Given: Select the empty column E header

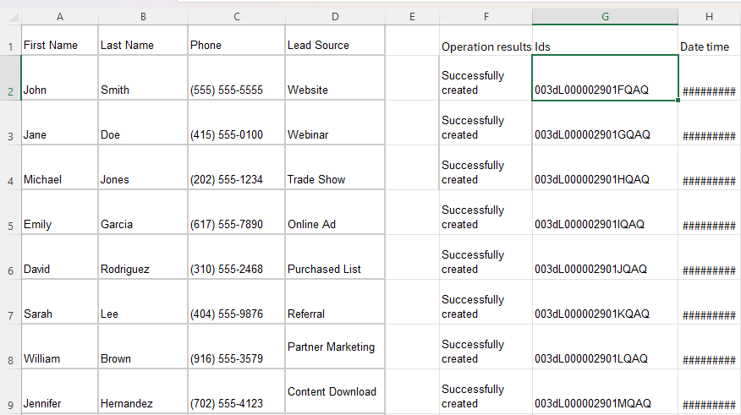Looking at the screenshot, I should point(412,17).
